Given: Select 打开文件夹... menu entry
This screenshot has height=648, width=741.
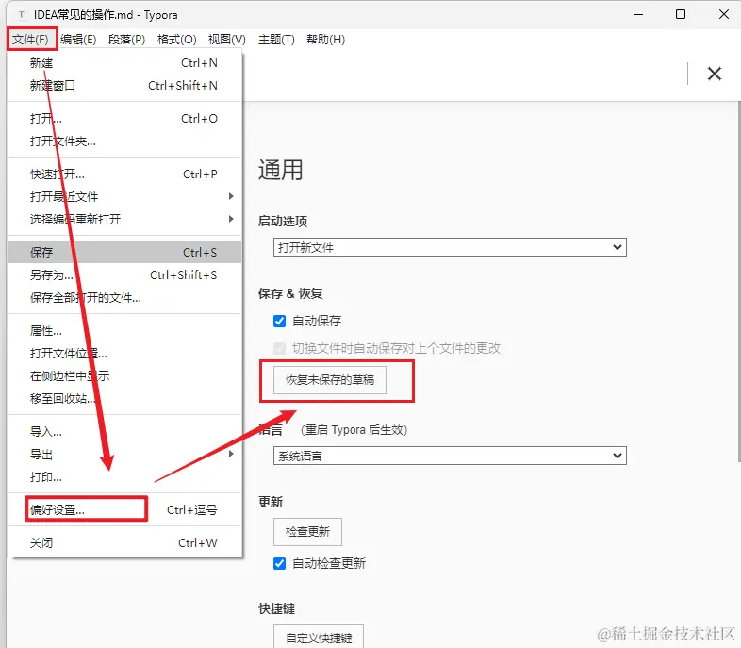Looking at the screenshot, I should pyautogui.click(x=124, y=141).
